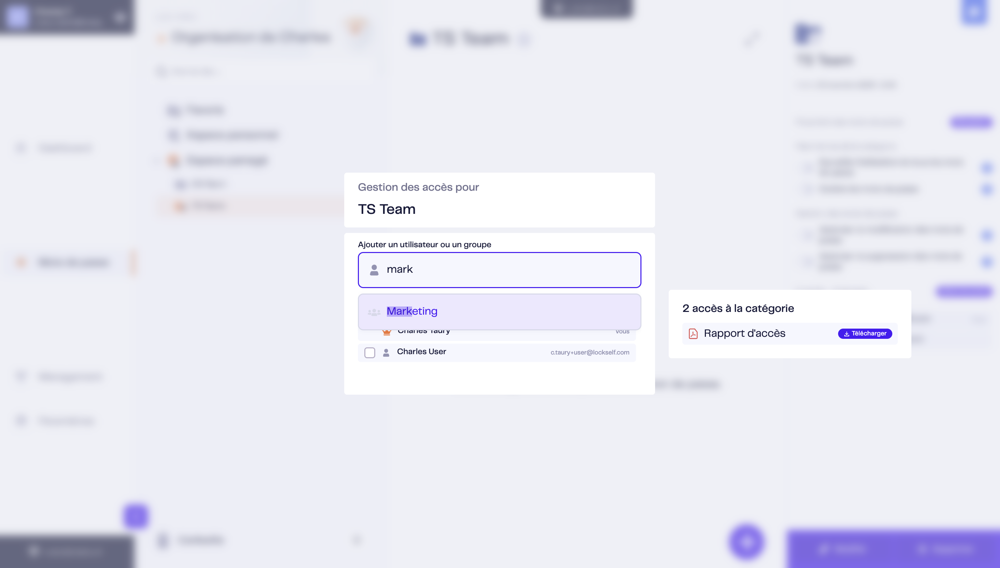
Task: Download the access report with Télécharger
Action: (865, 333)
